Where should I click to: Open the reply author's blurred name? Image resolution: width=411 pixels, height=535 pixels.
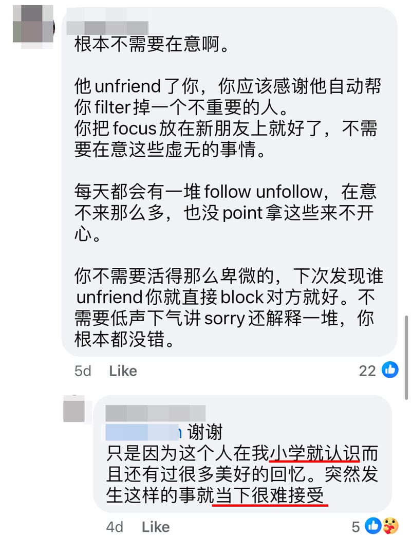click(x=155, y=413)
